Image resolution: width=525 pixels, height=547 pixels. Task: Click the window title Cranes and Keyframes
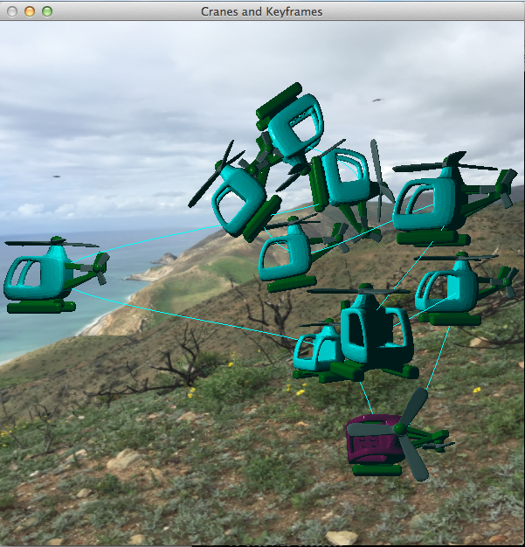pos(262,11)
